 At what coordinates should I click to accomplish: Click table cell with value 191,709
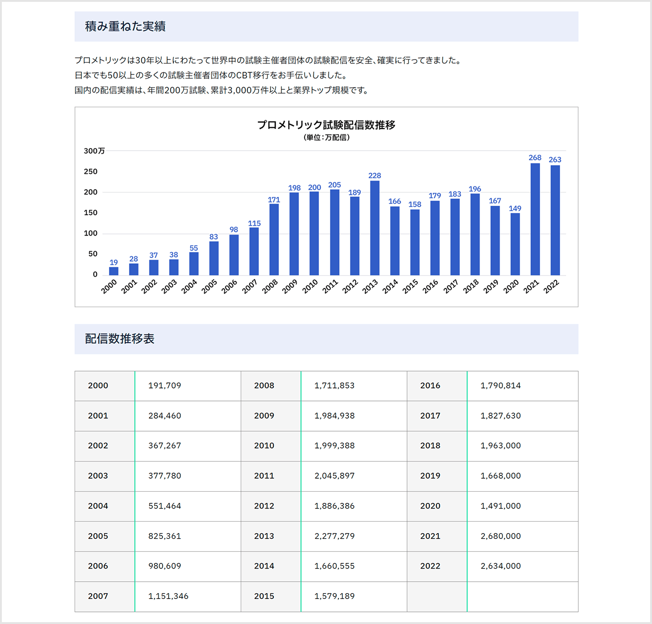point(188,386)
